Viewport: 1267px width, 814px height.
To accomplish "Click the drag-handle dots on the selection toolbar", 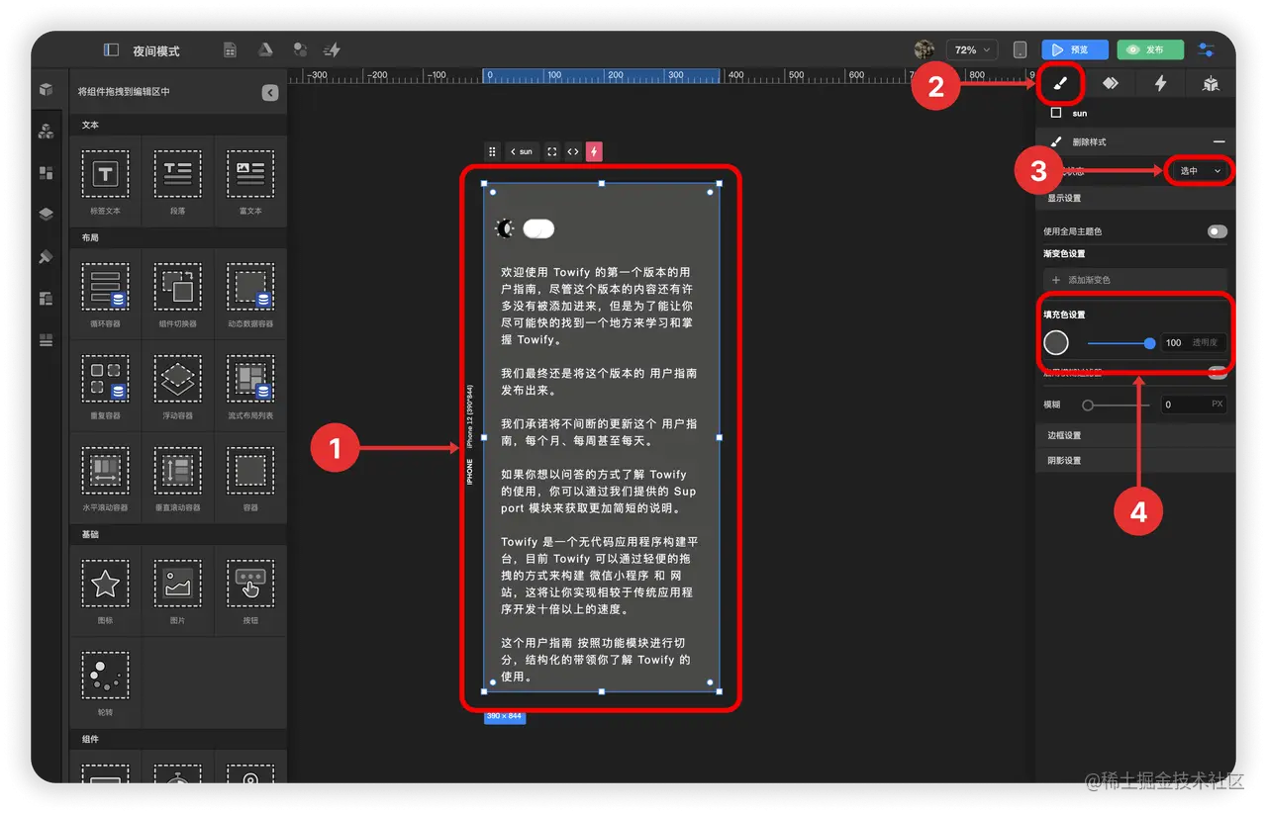I will (492, 151).
